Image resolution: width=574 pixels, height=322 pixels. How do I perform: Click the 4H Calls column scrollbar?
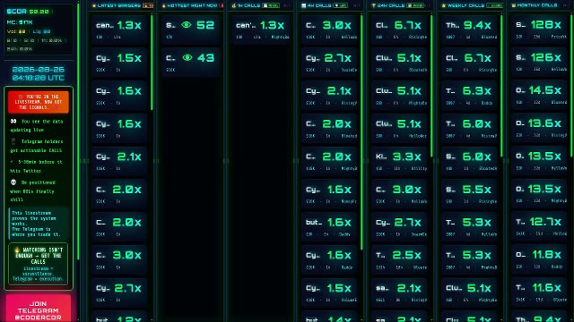click(x=361, y=132)
